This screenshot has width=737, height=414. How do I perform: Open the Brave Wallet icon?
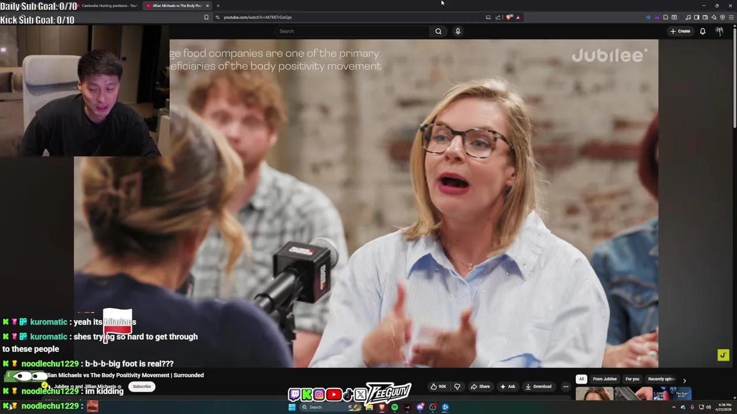coord(705,17)
